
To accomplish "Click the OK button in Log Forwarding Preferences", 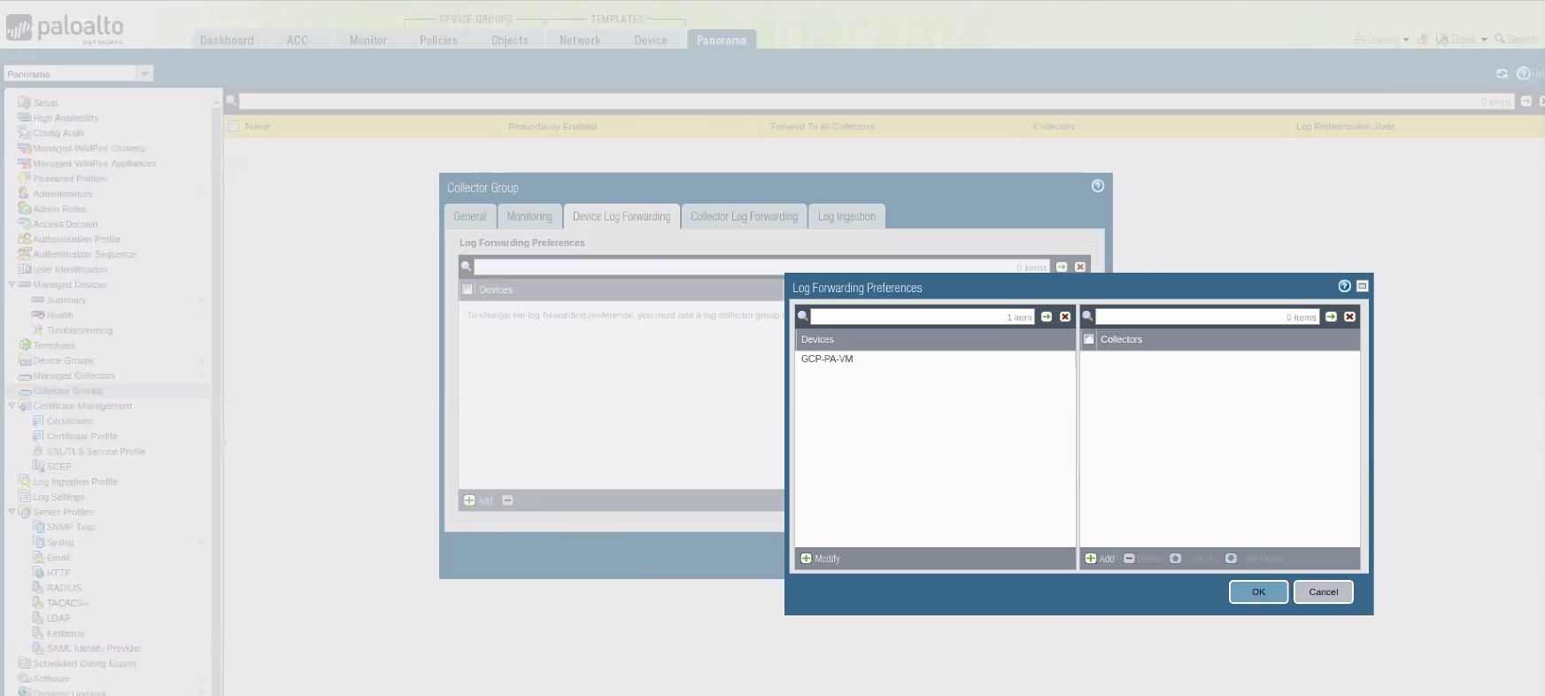I will [x=1258, y=592].
